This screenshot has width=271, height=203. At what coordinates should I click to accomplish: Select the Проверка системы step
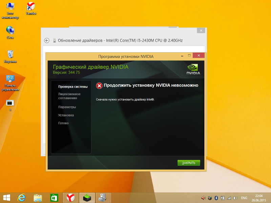[x=73, y=87]
